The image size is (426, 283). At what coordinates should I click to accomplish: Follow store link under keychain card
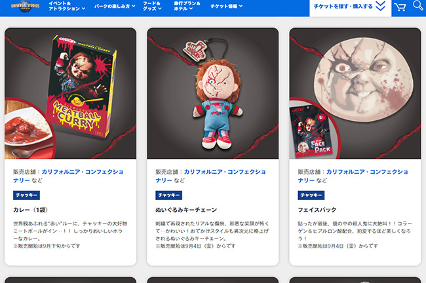(210, 176)
